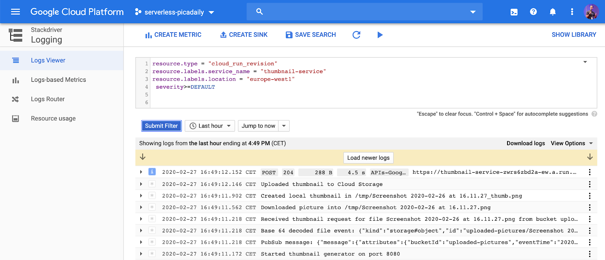Screen dimensions: 605x260
Task: Go to Logs-based Metrics in sidebar
Action: click(x=58, y=80)
